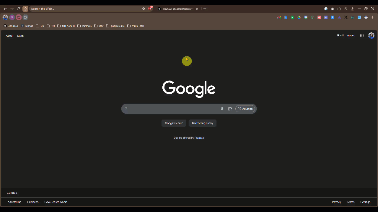Click the Google Search button
Image resolution: width=378 pixels, height=212 pixels.
coord(174,123)
